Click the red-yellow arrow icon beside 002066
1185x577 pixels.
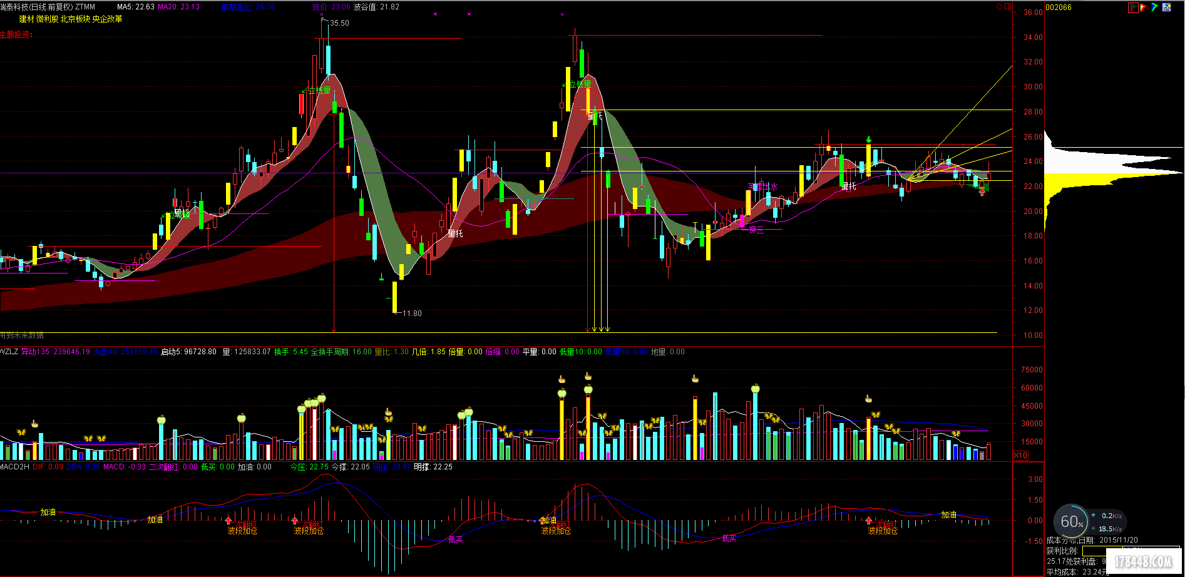pyautogui.click(x=1143, y=8)
